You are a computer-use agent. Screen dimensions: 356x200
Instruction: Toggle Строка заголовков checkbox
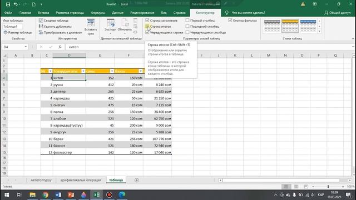coord(147,21)
